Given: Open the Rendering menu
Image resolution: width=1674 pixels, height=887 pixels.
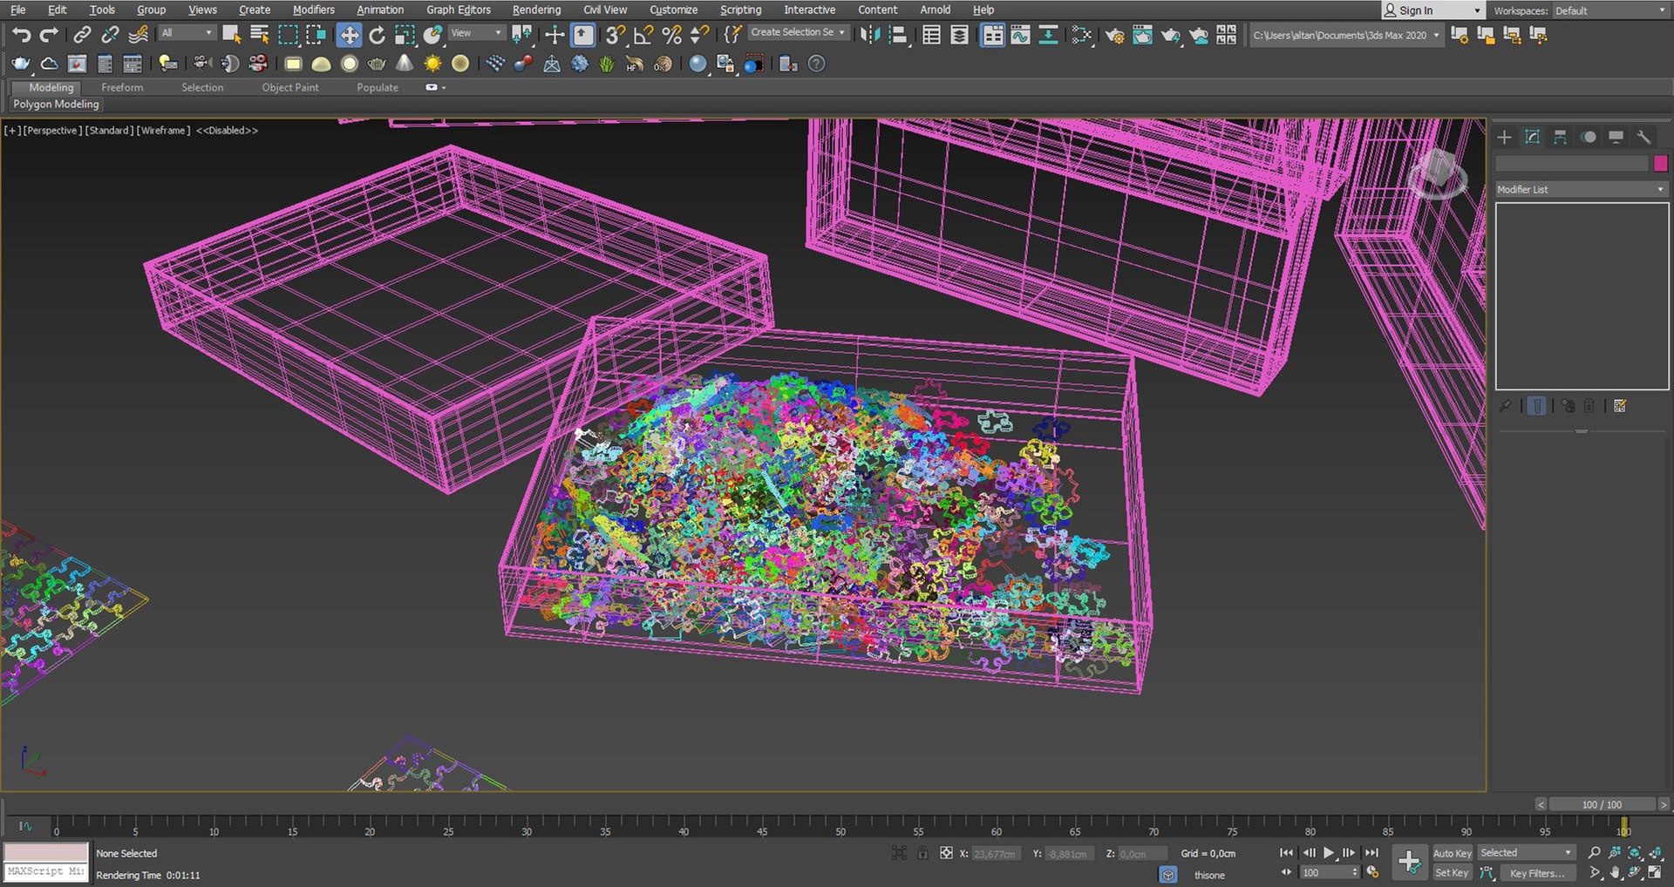Looking at the screenshot, I should tap(536, 10).
